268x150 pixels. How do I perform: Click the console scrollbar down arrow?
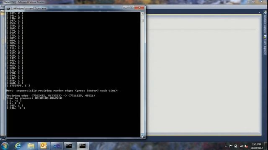(x=142, y=135)
